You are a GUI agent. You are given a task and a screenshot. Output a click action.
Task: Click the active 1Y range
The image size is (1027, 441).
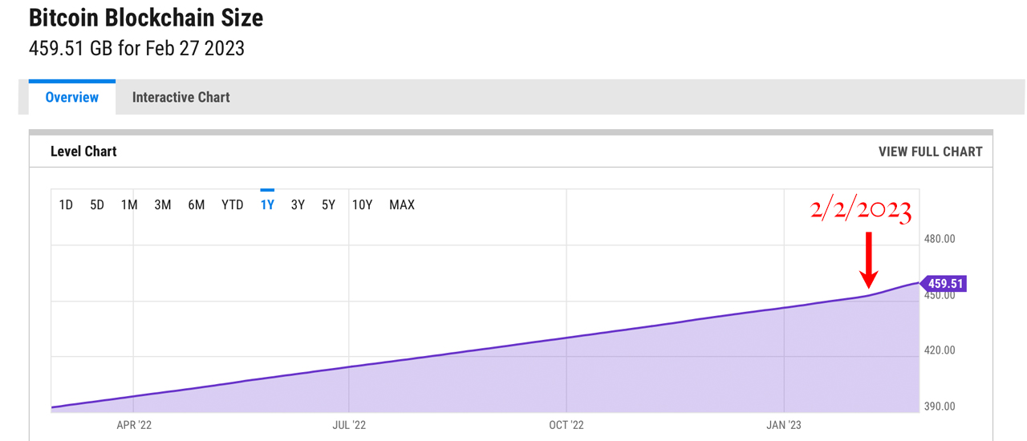pos(267,204)
